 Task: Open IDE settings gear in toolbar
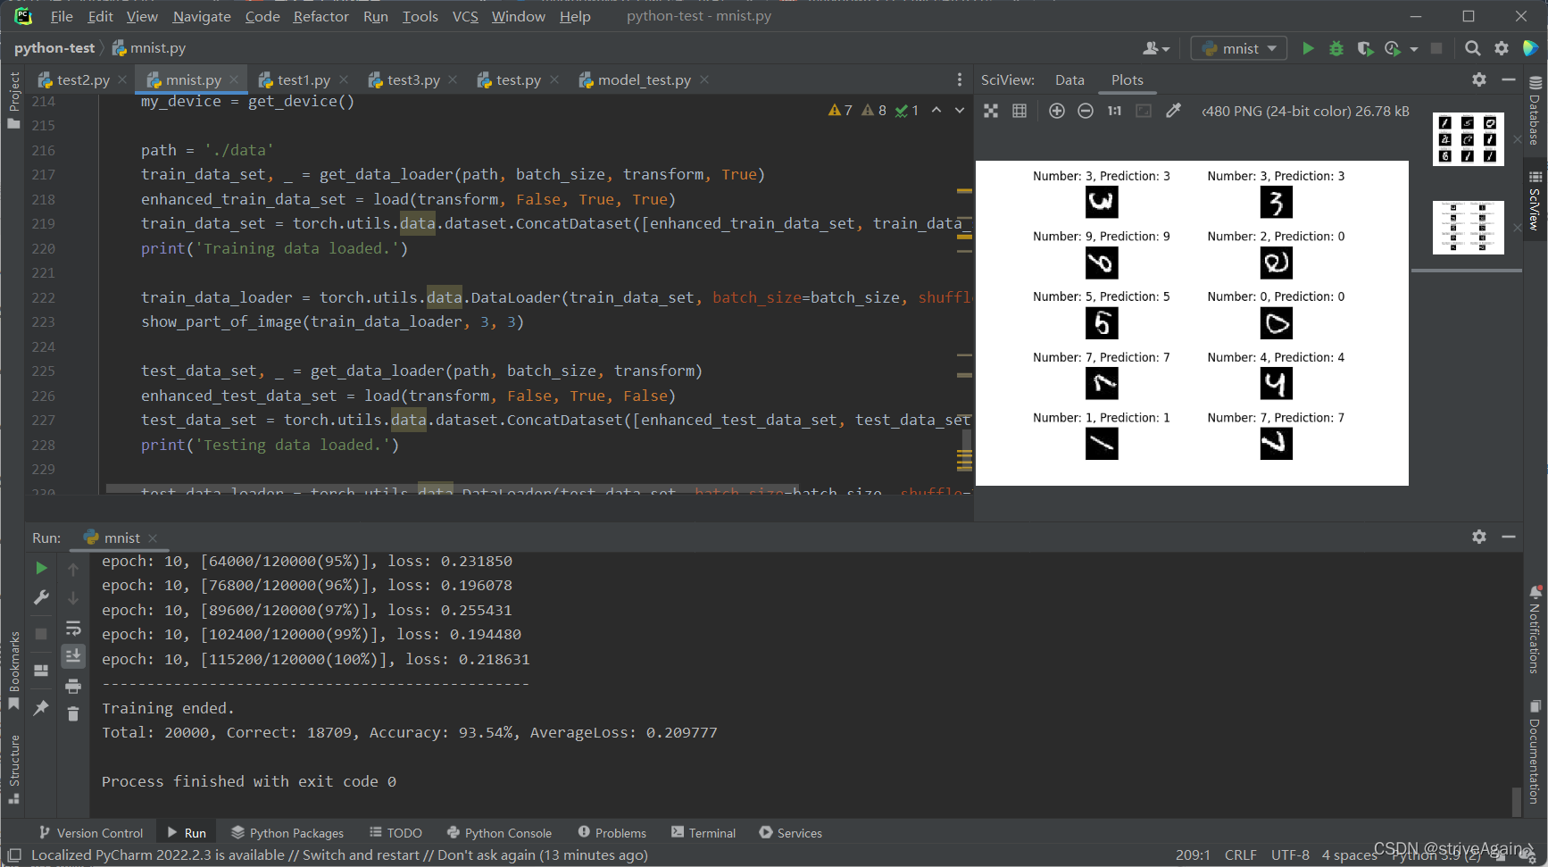tap(1502, 48)
